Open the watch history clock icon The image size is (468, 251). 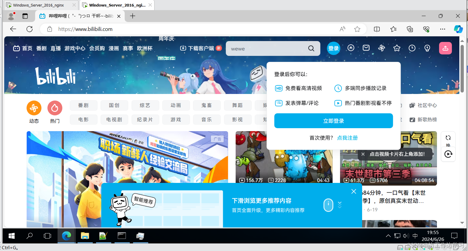tap(412, 48)
